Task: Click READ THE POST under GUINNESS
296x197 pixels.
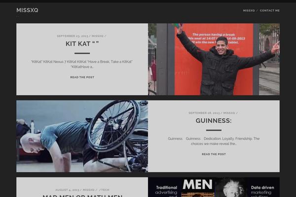Action: (214, 154)
